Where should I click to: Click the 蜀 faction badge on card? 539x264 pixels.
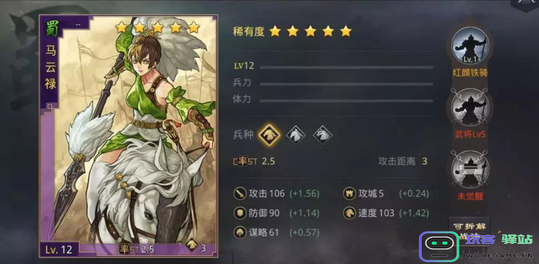pos(50,28)
